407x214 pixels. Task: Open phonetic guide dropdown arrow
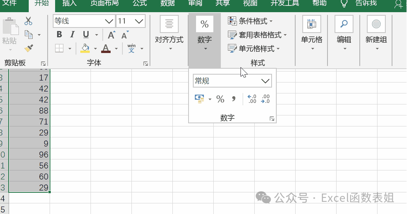pos(142,48)
